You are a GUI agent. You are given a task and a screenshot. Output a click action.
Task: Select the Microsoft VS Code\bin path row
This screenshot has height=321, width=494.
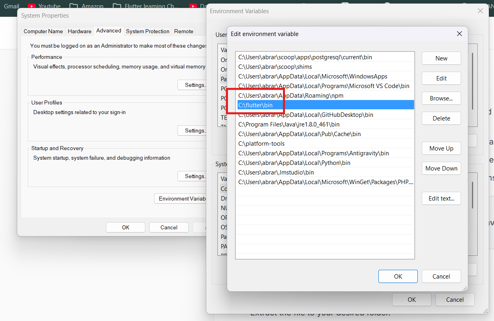click(x=325, y=86)
